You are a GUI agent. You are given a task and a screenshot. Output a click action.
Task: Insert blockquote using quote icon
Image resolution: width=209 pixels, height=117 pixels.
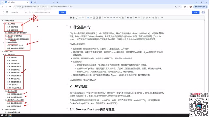105,18
